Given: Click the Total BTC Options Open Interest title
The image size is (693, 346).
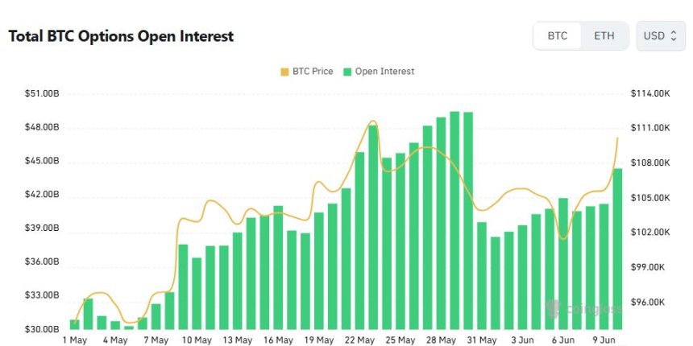Looking at the screenshot, I should [x=121, y=36].
